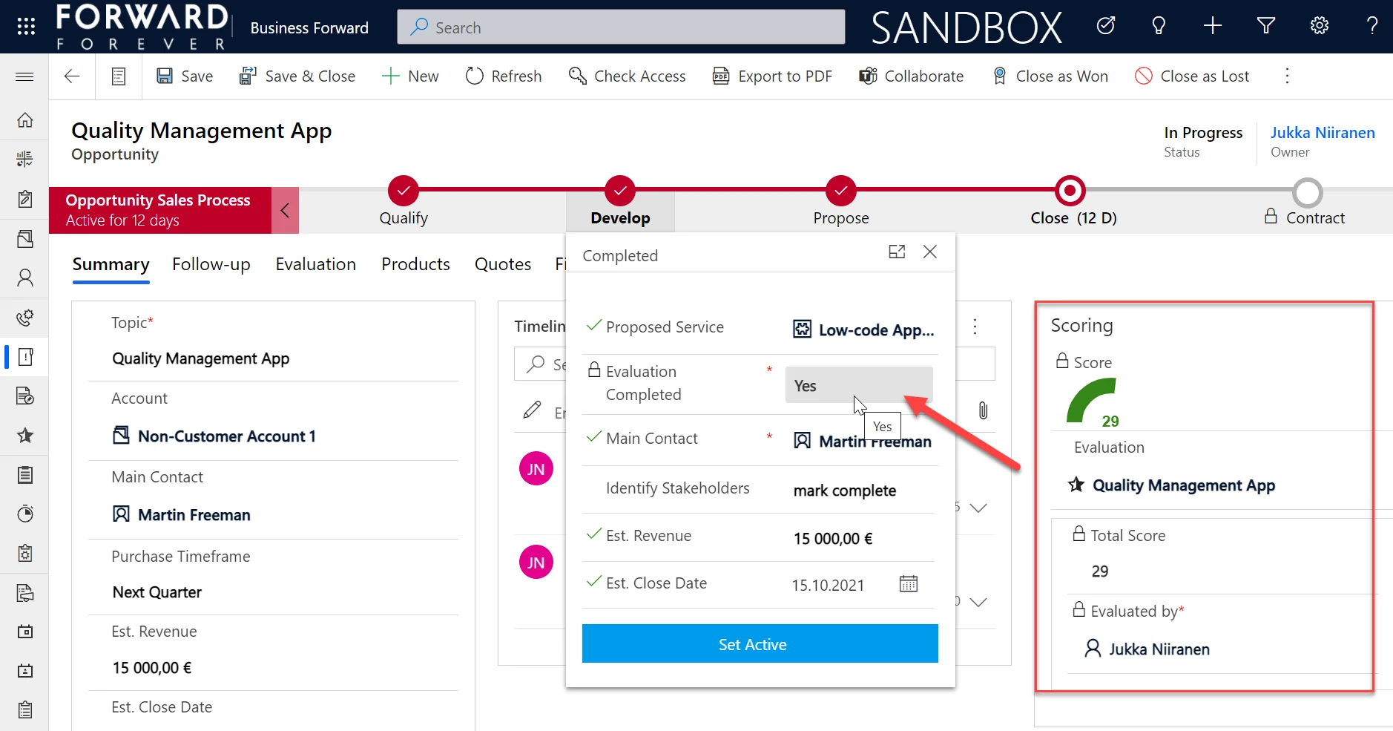This screenshot has height=731, width=1393.
Task: Select the Propose stage marker
Action: [x=840, y=191]
